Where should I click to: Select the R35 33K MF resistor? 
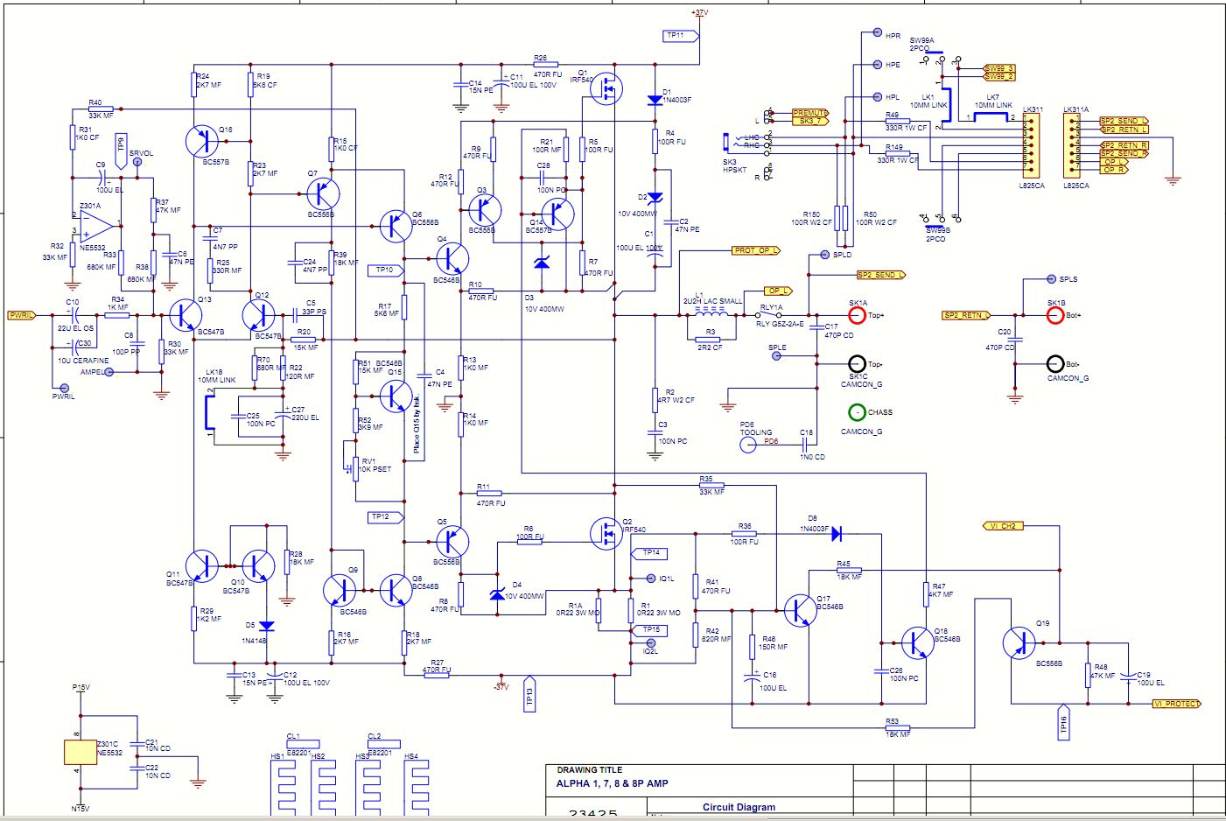(712, 485)
